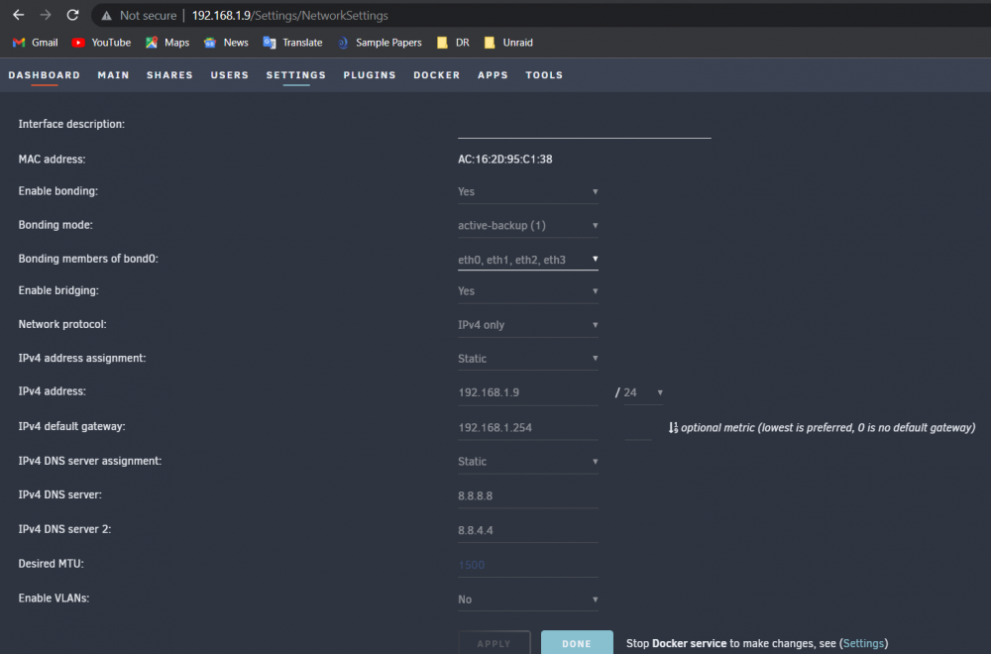This screenshot has width=991, height=654.
Task: Click the IPv4 address field 192.168.1.9
Action: point(528,392)
